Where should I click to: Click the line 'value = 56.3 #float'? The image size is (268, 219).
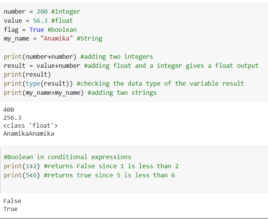coord(38,21)
